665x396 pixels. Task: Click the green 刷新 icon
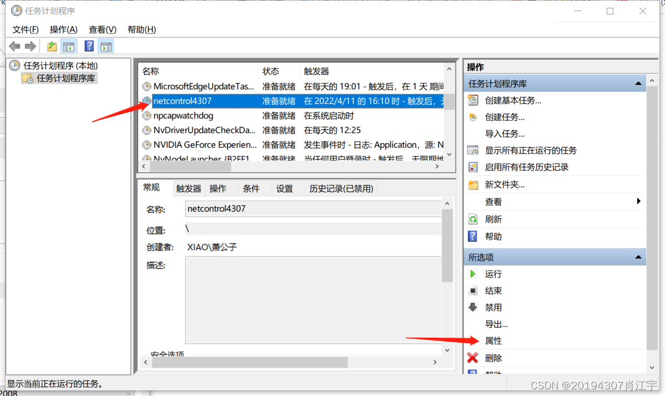473,219
